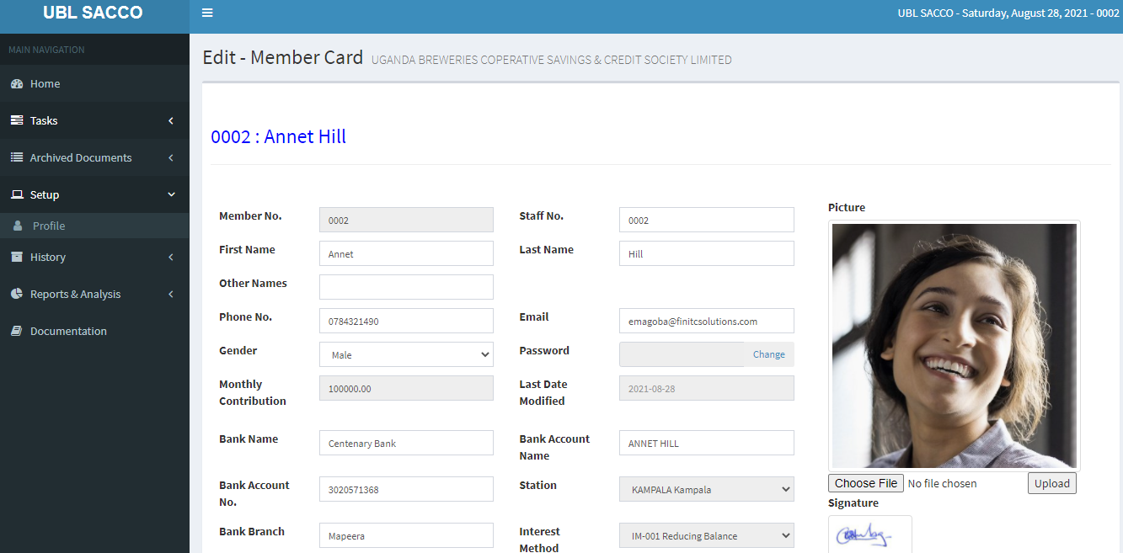Click Choose File for picture

(x=865, y=484)
